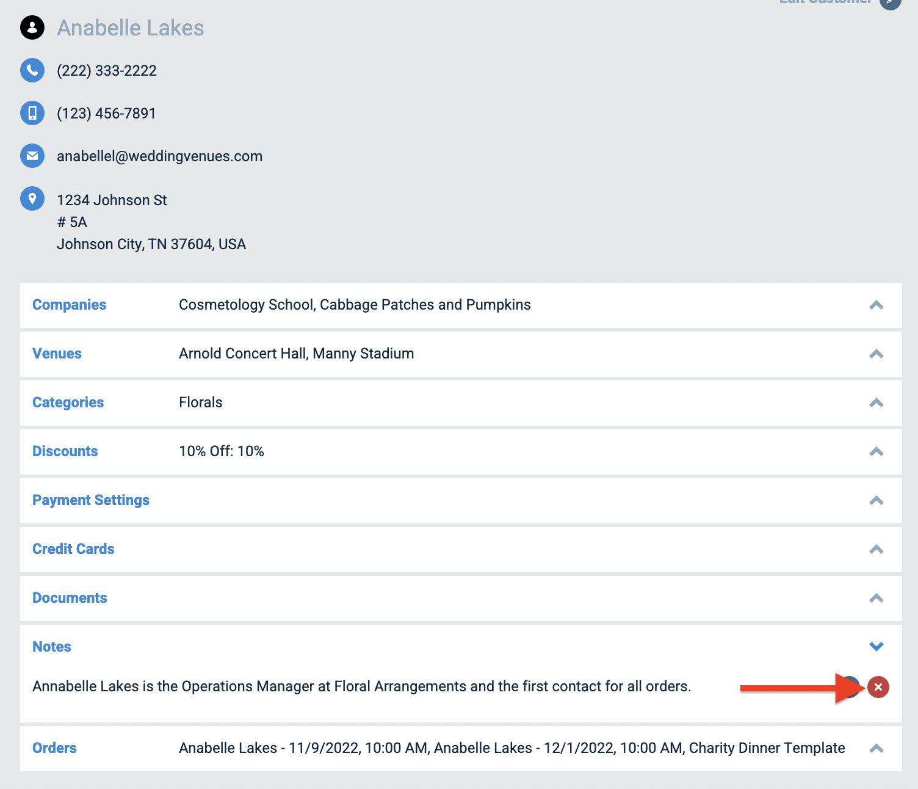Delete the note with the red X icon

(878, 687)
